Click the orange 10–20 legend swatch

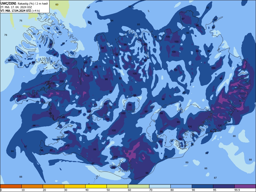coord(32,186)
